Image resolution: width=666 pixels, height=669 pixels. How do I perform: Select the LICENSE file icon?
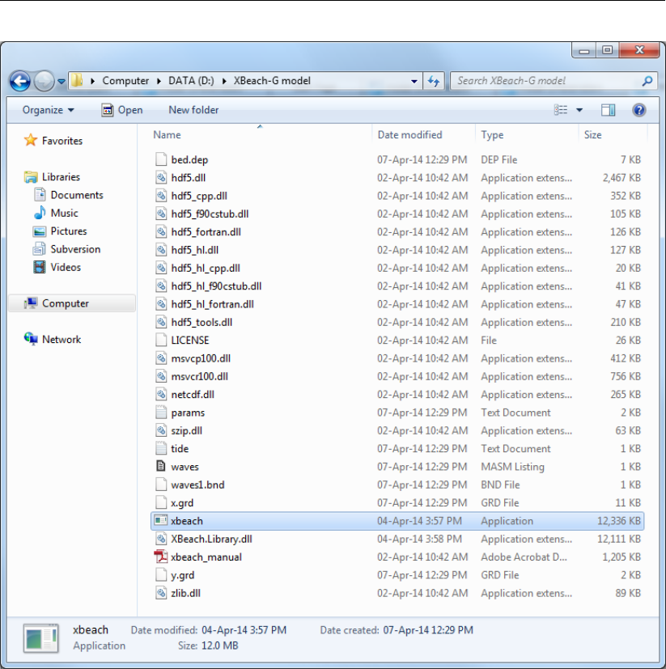(161, 340)
